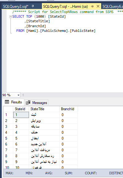Select row header 4 in results

8,132
